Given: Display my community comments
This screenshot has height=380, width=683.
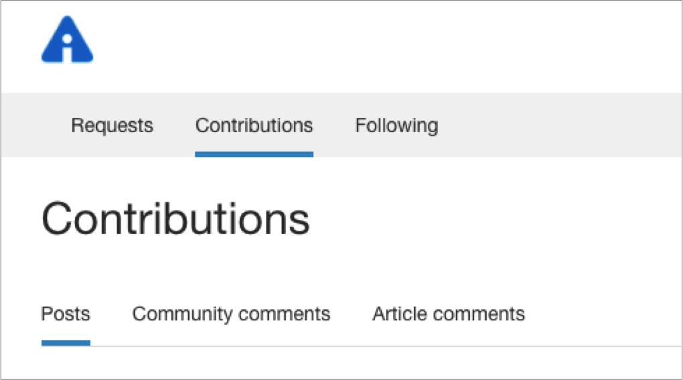Looking at the screenshot, I should coord(231,314).
